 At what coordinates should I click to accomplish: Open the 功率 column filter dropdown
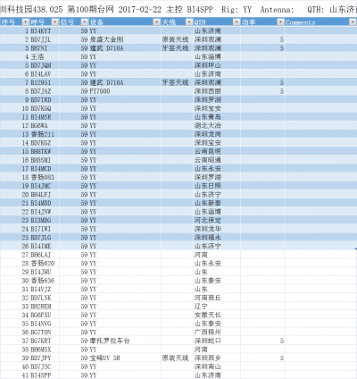tap(280, 22)
